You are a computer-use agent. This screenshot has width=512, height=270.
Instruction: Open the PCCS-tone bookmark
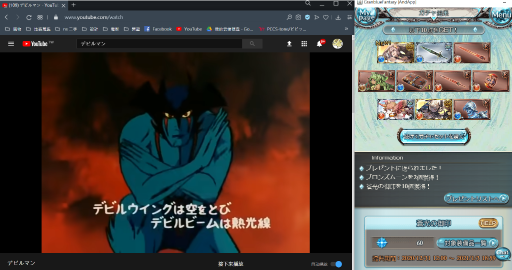click(282, 29)
